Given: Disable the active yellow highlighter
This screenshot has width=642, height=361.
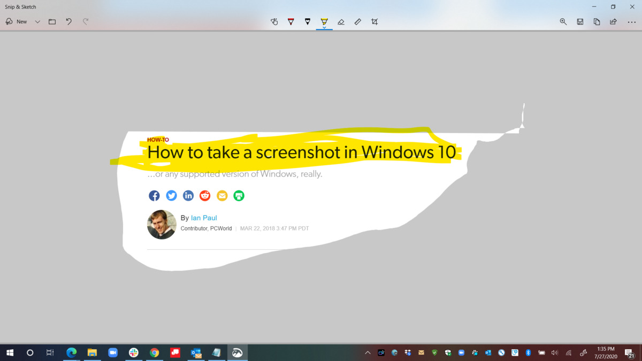Looking at the screenshot, I should click(x=323, y=21).
